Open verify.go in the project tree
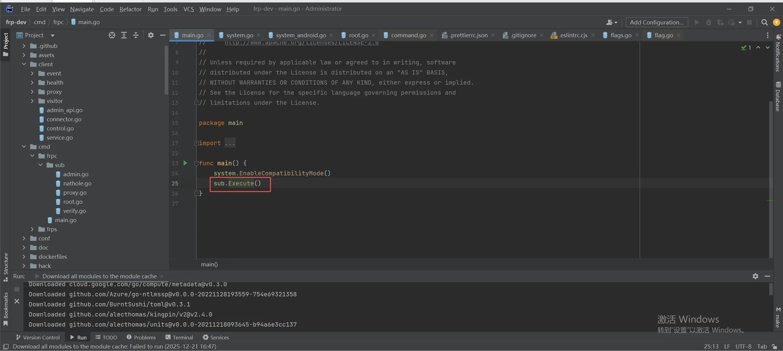The height and width of the screenshot is (351, 783). [x=74, y=211]
